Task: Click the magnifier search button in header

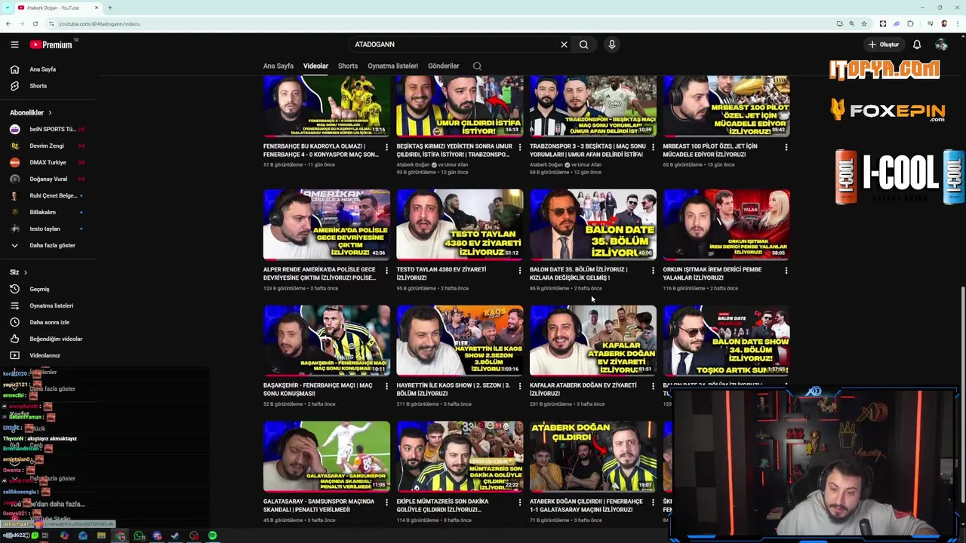Action: (x=583, y=44)
